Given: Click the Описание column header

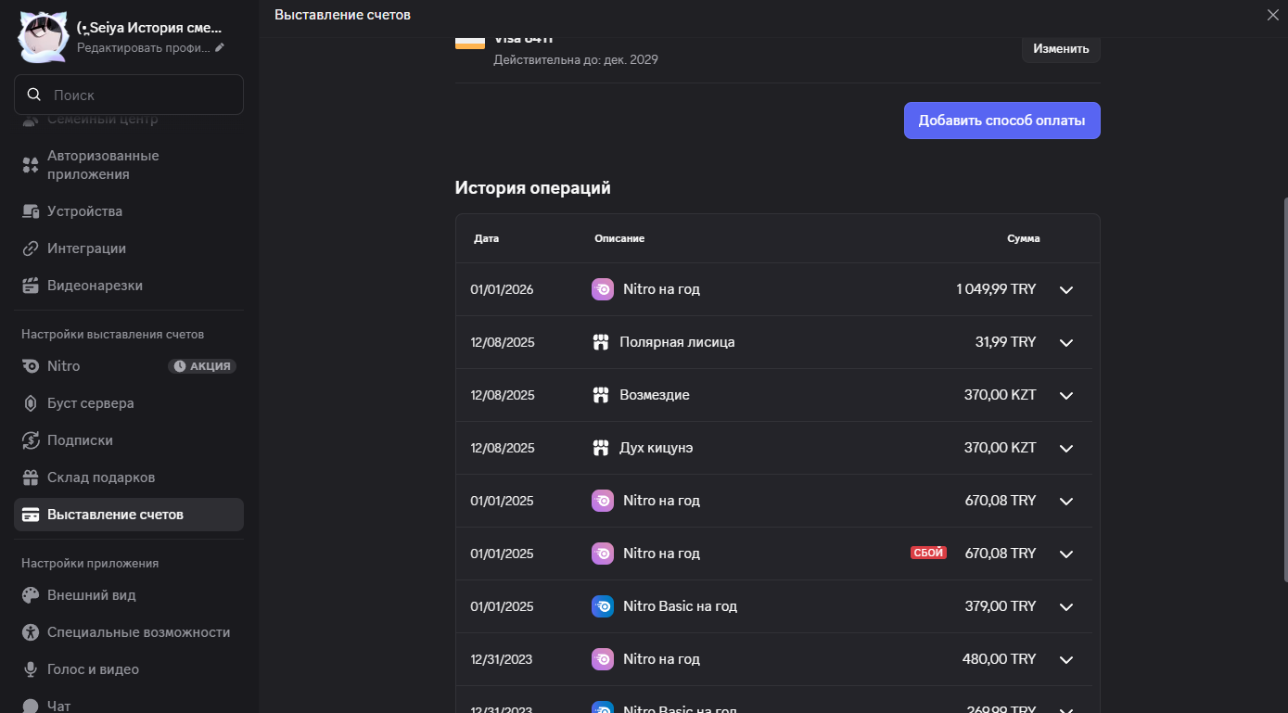Looking at the screenshot, I should [x=619, y=238].
